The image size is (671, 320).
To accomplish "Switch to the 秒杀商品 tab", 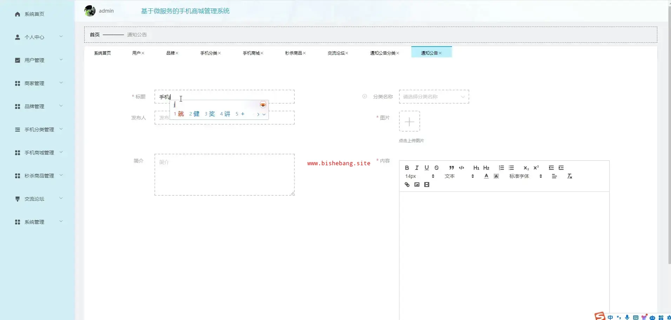I will (293, 53).
